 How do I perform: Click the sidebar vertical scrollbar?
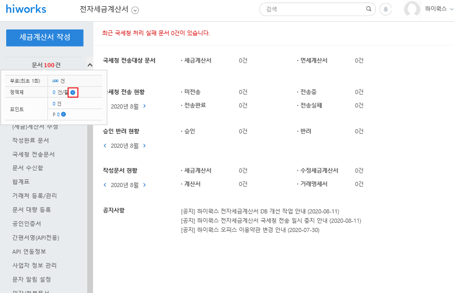click(x=90, y=207)
